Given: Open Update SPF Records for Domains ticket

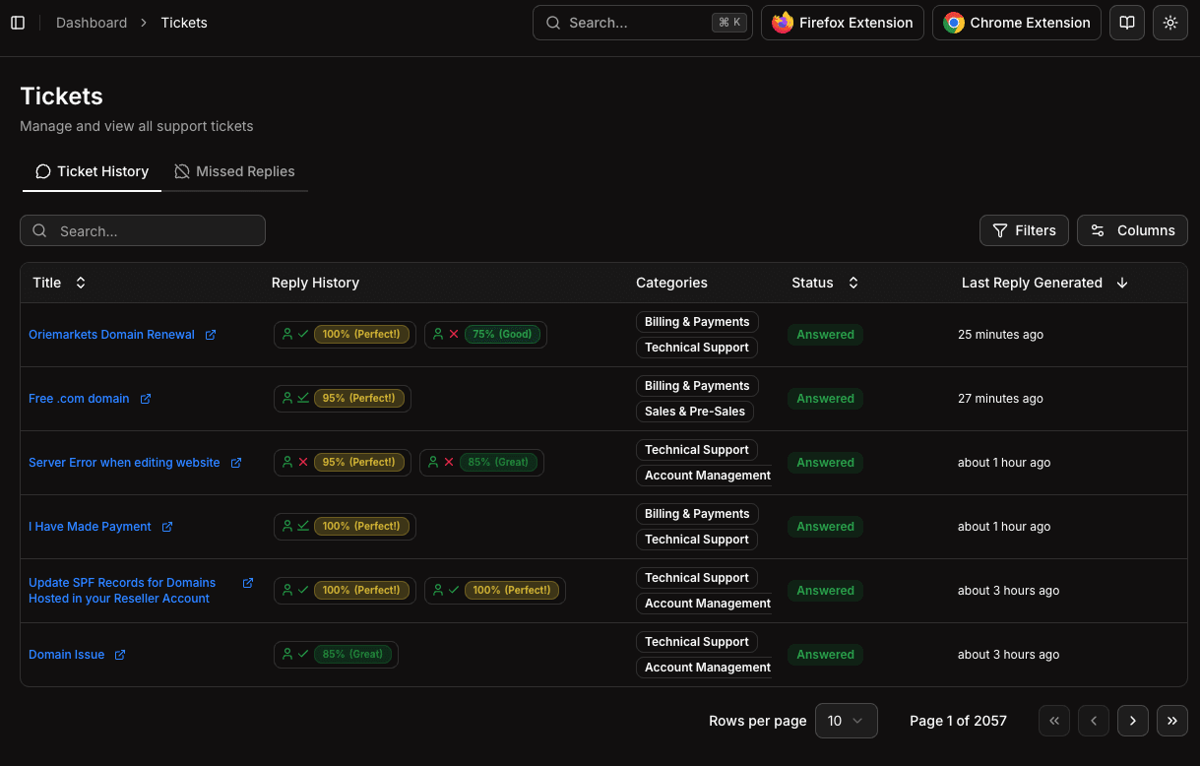Looking at the screenshot, I should 122,591.
